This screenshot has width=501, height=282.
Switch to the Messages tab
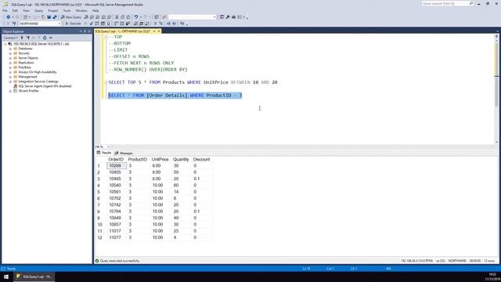point(124,153)
